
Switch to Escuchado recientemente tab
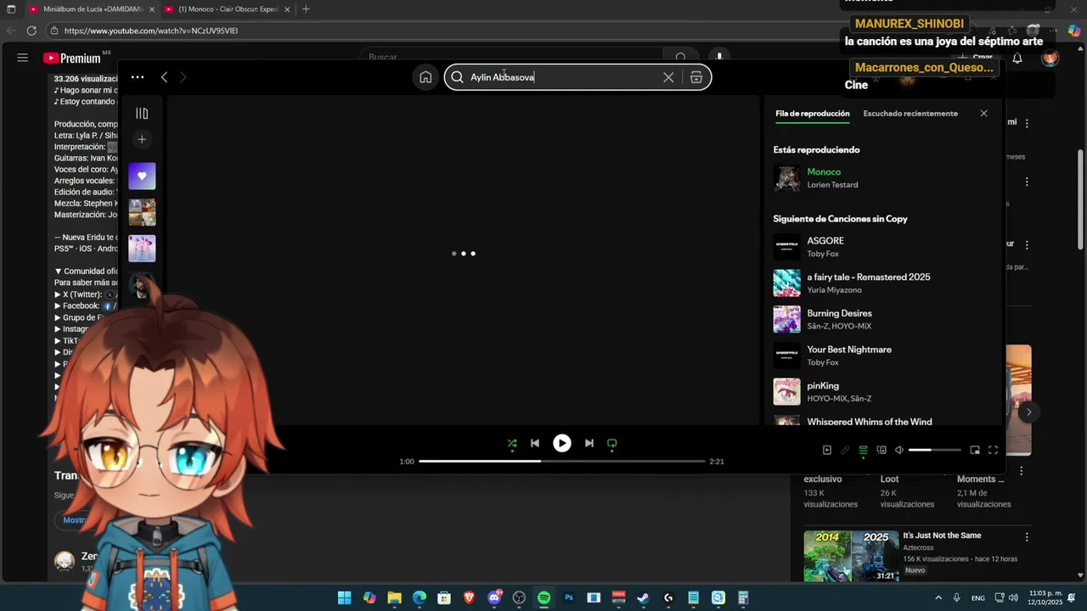910,114
